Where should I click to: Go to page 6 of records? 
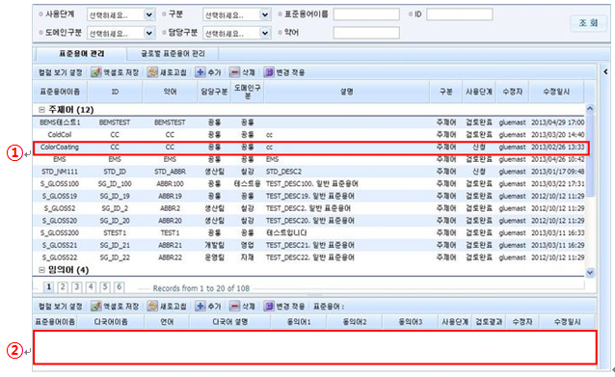coord(120,287)
